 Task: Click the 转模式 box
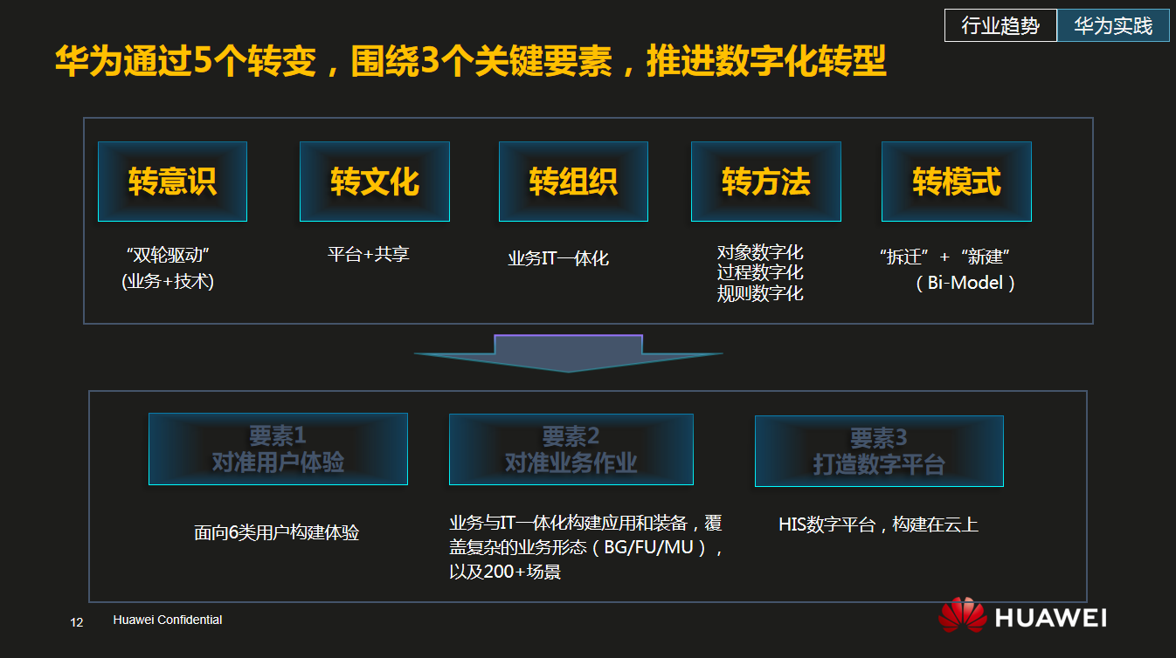(956, 182)
